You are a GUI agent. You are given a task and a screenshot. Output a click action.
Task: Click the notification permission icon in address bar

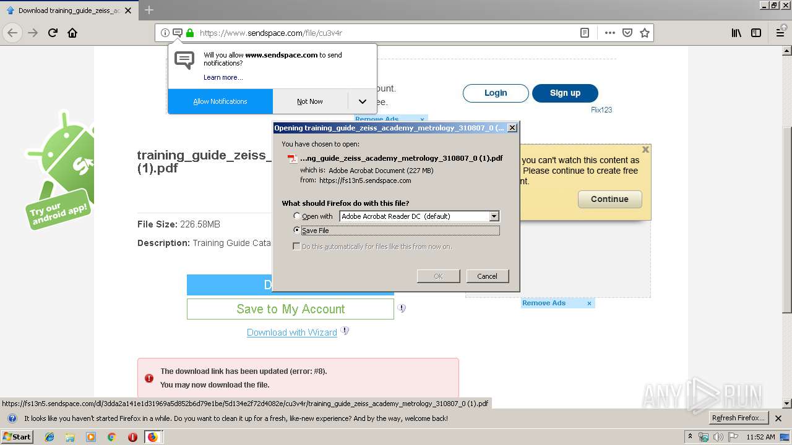click(x=178, y=33)
